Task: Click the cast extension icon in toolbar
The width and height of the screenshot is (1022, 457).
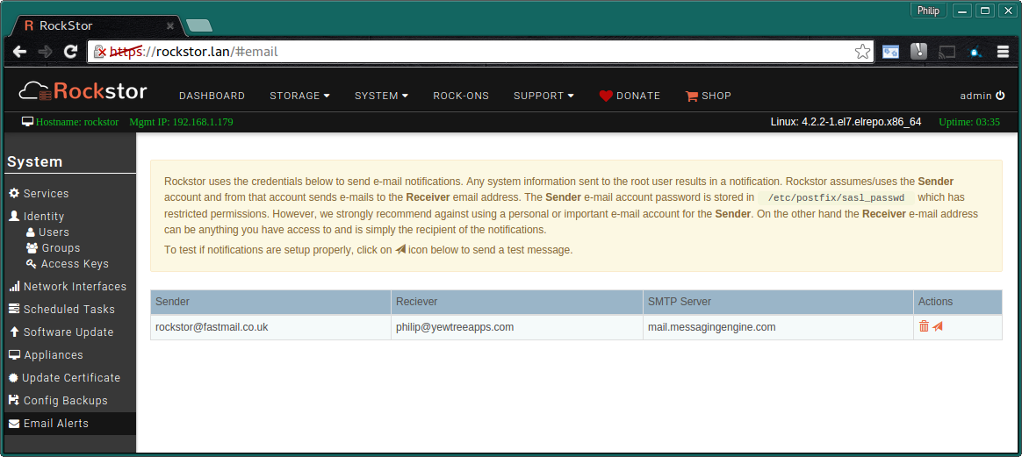Action: (x=946, y=52)
